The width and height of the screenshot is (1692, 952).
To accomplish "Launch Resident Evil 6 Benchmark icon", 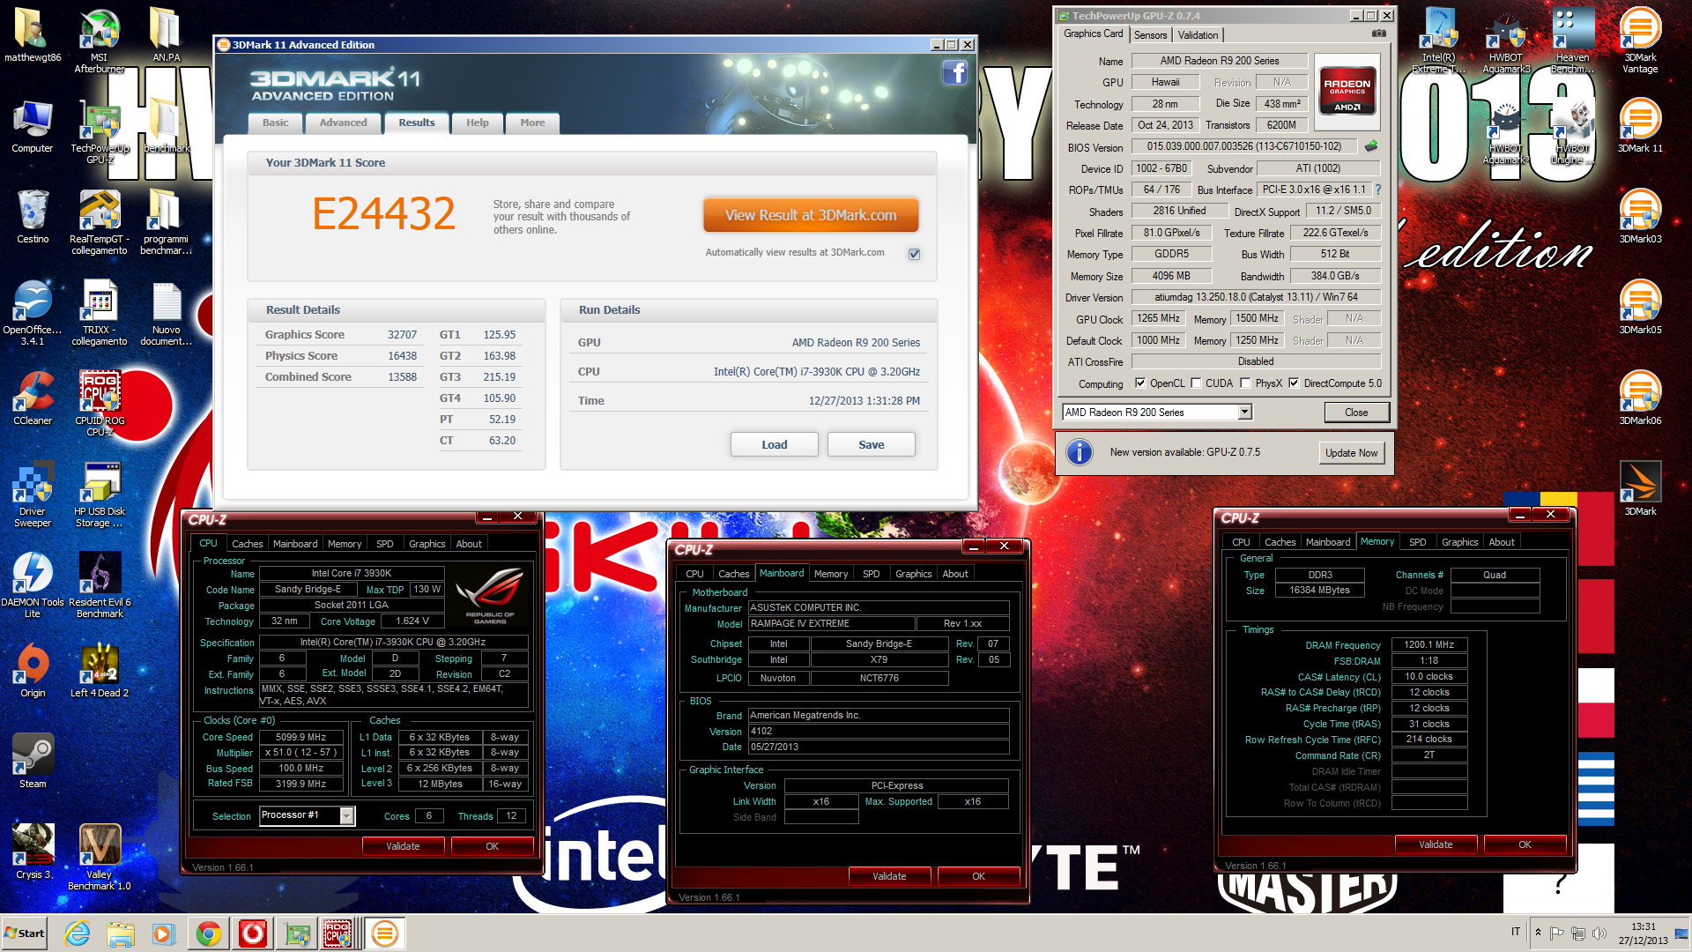I will 100,585.
